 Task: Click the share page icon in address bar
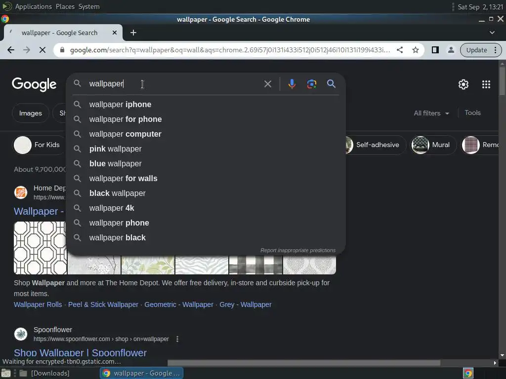point(399,50)
